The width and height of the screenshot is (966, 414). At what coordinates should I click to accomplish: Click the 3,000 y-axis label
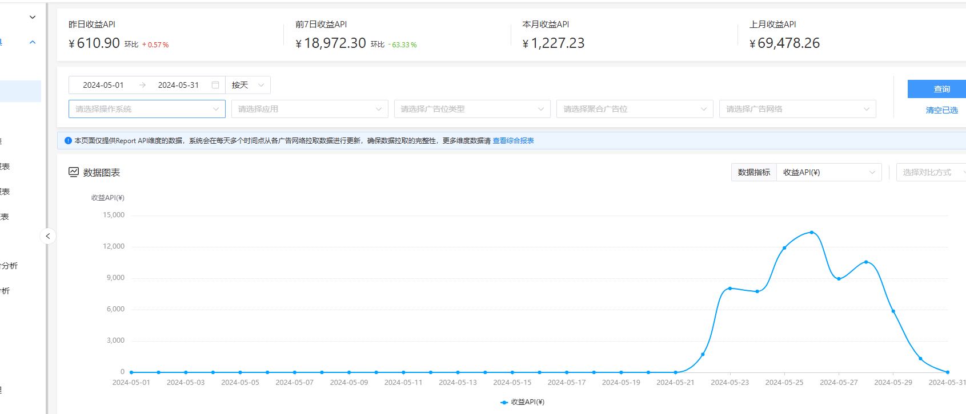(x=115, y=340)
